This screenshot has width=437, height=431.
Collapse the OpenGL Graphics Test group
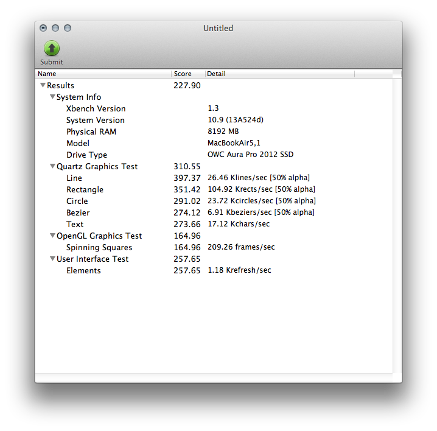[52, 236]
